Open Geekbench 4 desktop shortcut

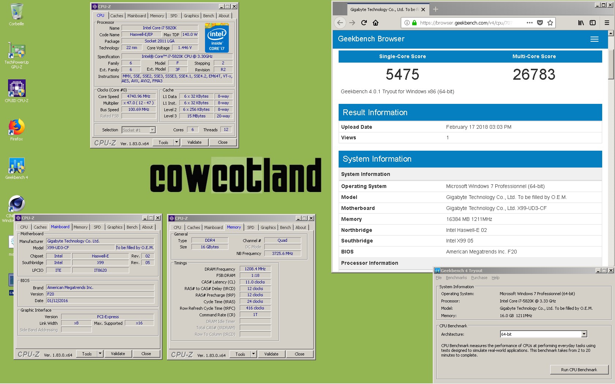[16, 168]
